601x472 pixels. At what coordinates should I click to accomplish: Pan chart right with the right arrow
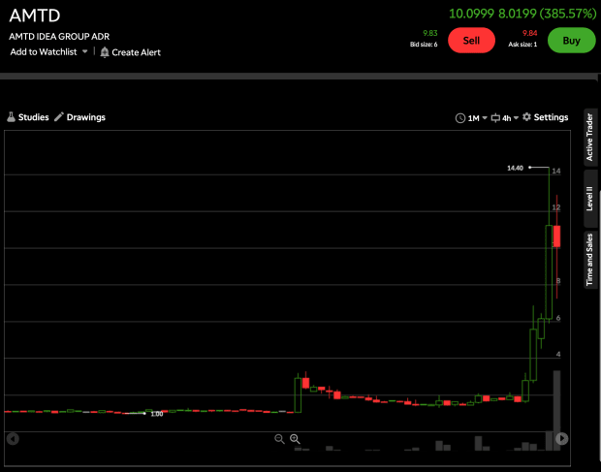[561, 438]
